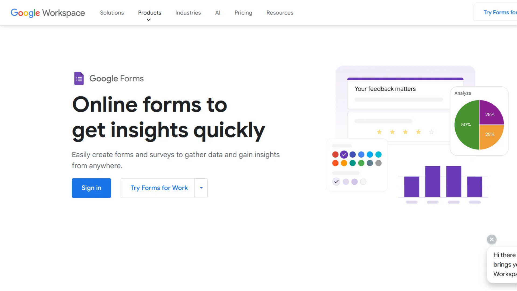Viewport: 517px width, 291px height.
Task: Click the Sign in button
Action: pos(91,188)
